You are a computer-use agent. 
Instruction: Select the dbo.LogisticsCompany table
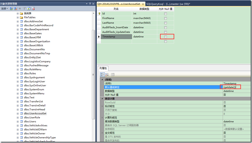[x=37, y=61]
